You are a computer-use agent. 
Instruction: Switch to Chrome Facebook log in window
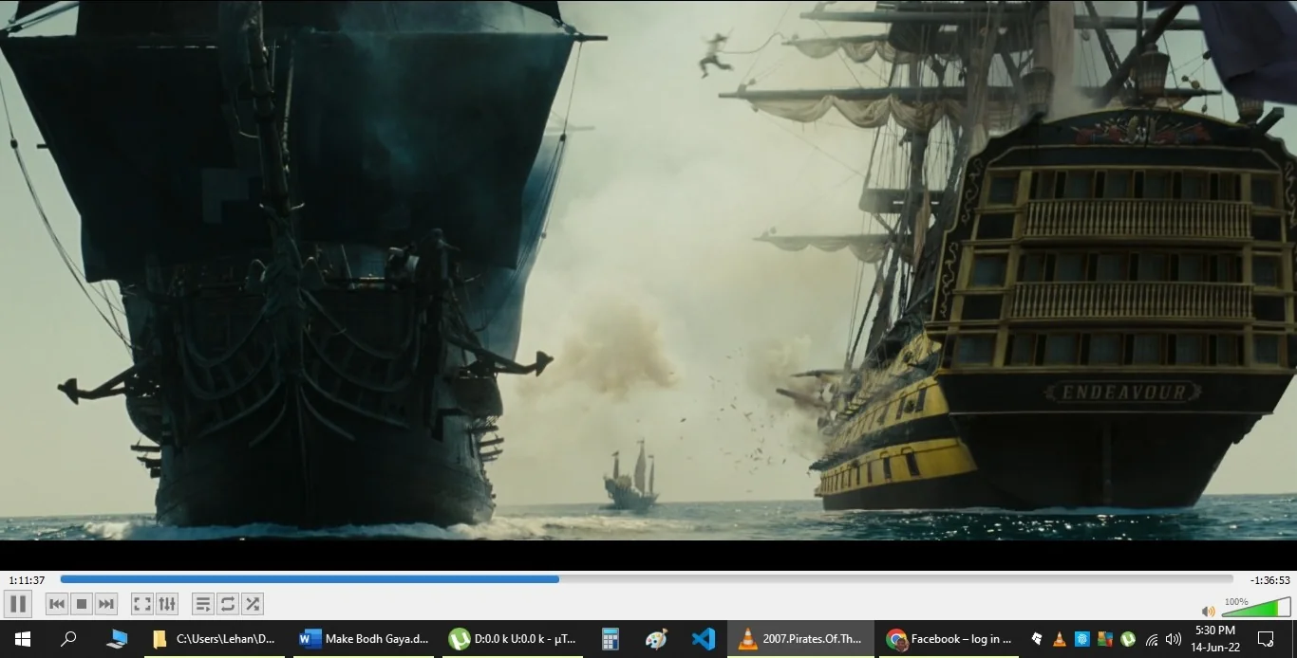[949, 639]
